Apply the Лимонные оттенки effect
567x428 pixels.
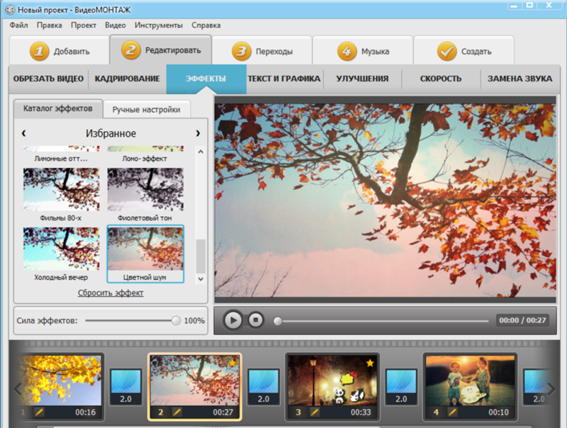coord(61,154)
